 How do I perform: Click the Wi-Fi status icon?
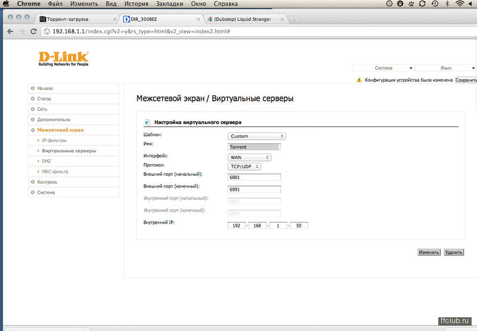460,4
